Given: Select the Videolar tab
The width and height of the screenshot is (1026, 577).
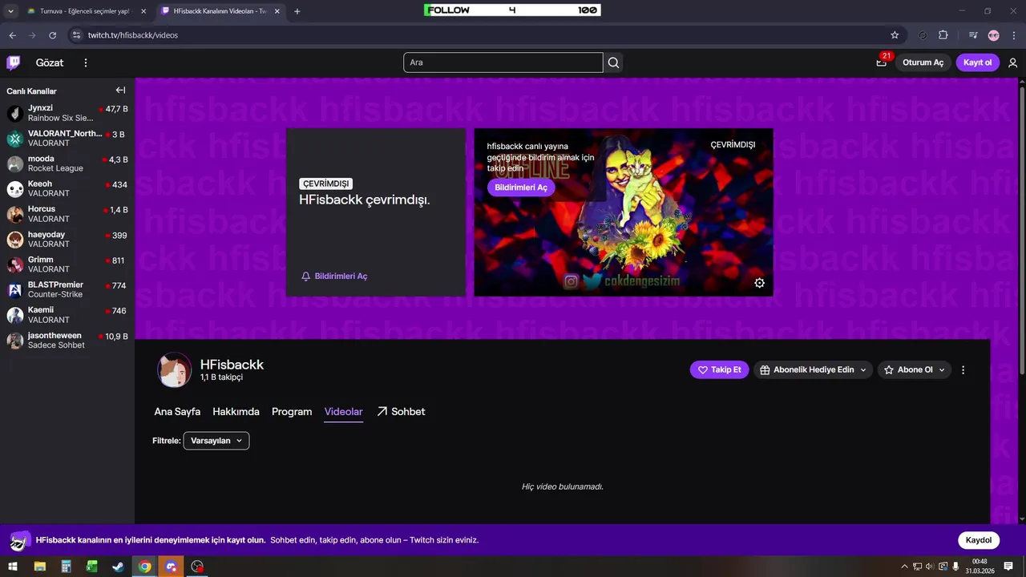Looking at the screenshot, I should tap(343, 412).
